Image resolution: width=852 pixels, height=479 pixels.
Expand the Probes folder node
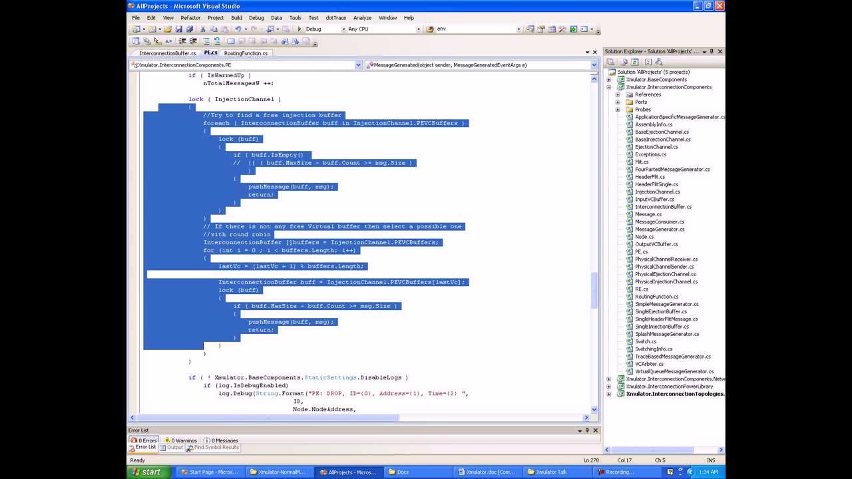[x=617, y=110]
